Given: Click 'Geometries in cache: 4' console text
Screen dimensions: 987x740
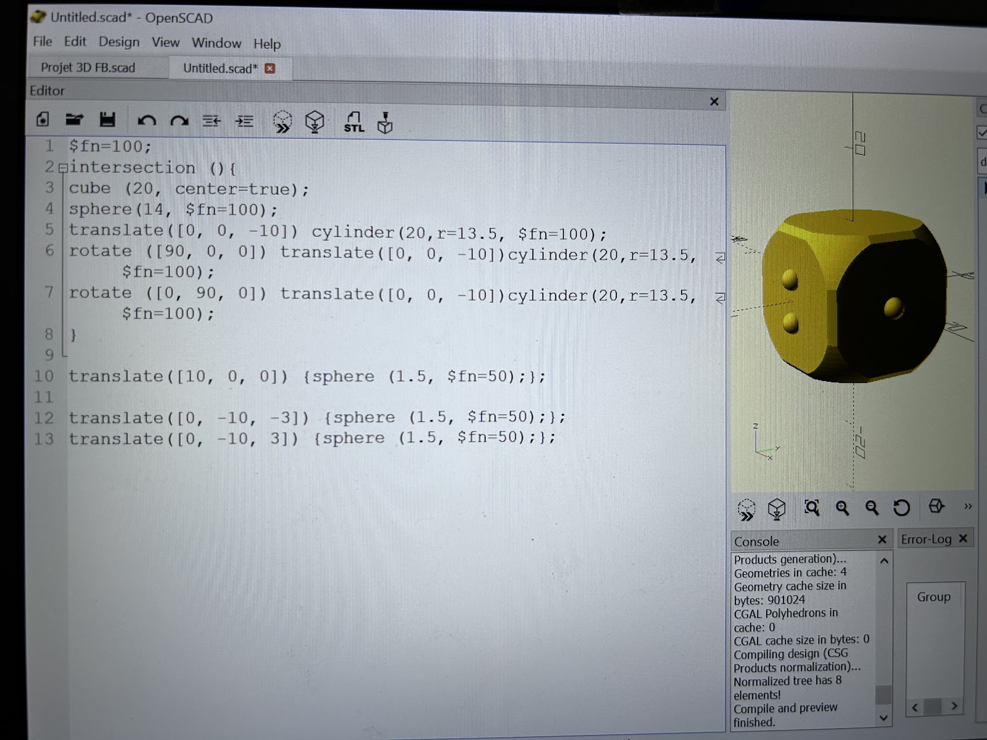Looking at the screenshot, I should pos(790,573).
